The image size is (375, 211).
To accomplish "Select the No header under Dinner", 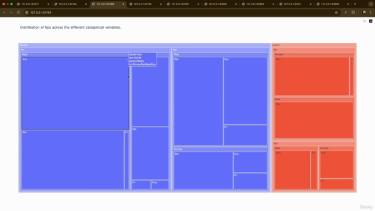I will coord(95,50).
